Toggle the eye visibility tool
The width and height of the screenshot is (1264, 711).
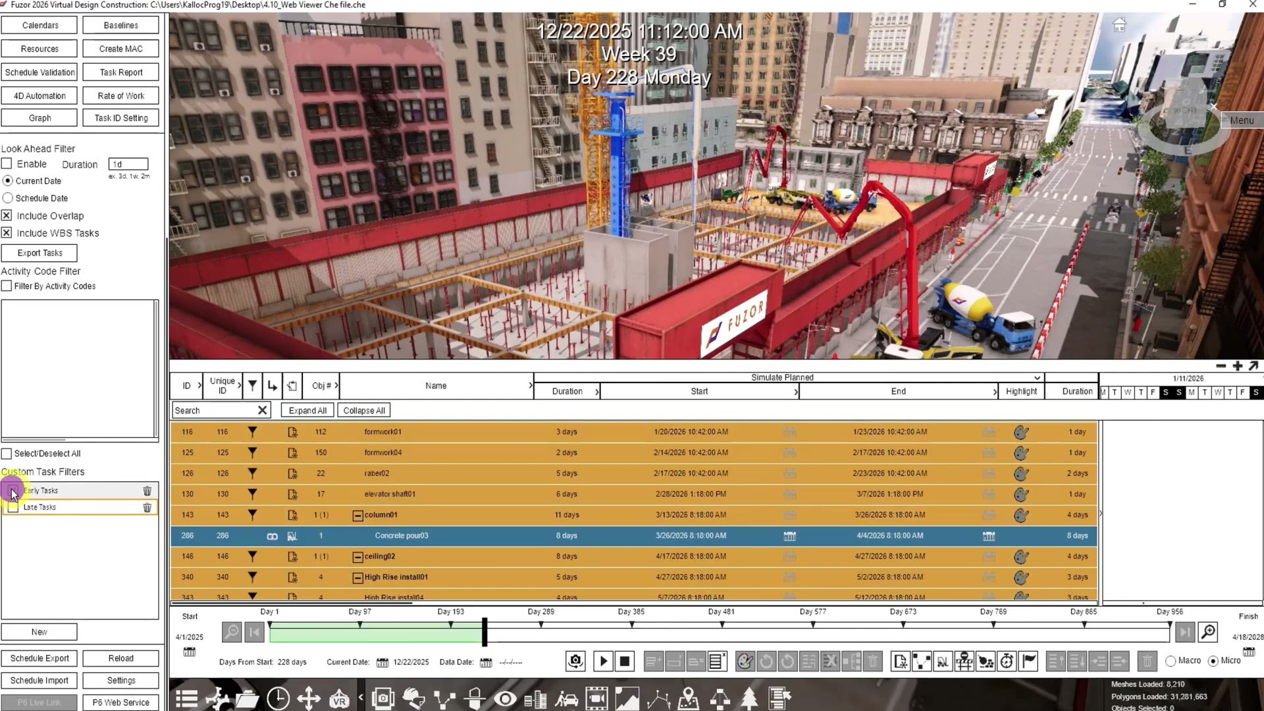tap(505, 698)
